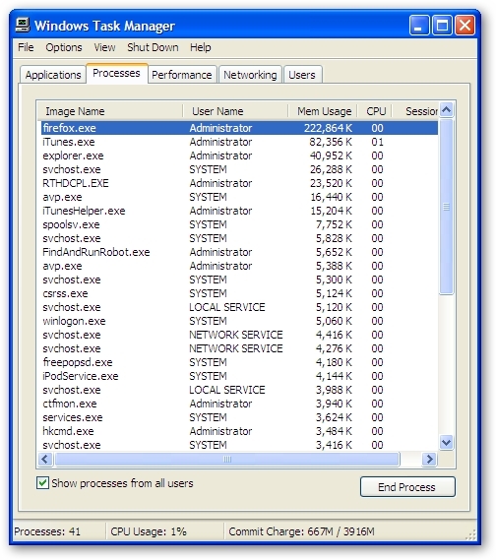Viewport: 496px width, 560px height.
Task: Close Windows Task Manager
Action: pyautogui.click(x=465, y=26)
